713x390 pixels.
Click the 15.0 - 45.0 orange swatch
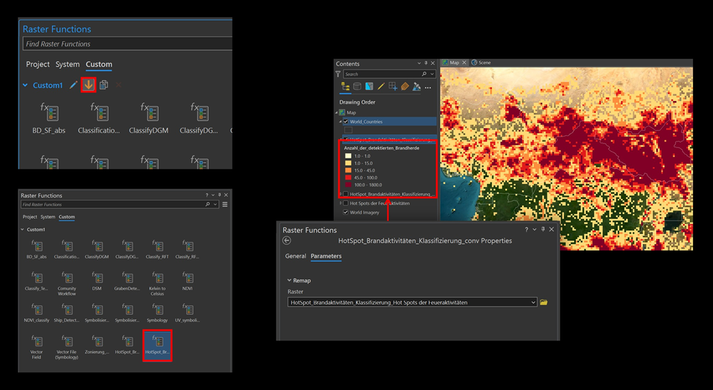tap(348, 171)
